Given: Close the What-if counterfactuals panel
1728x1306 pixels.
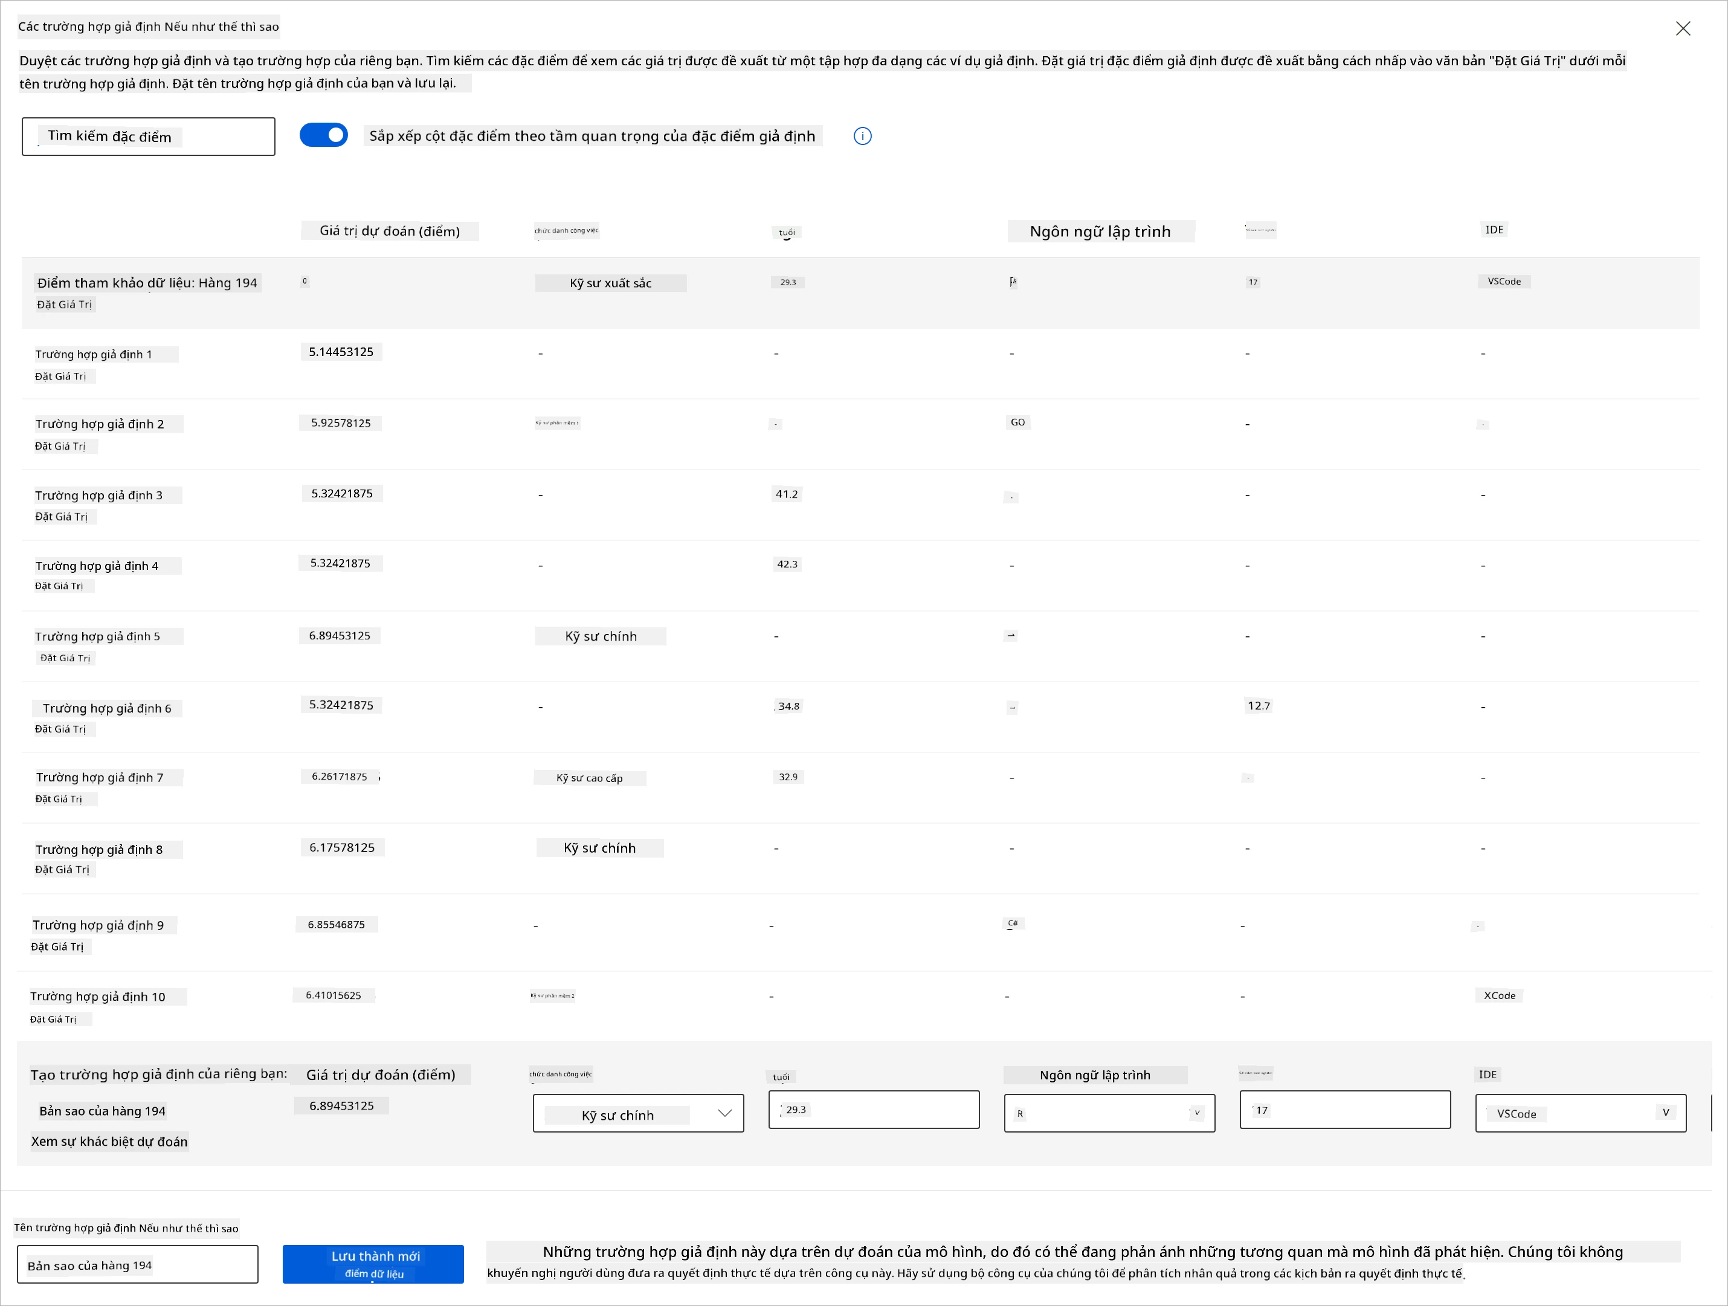Looking at the screenshot, I should pyautogui.click(x=1683, y=29).
